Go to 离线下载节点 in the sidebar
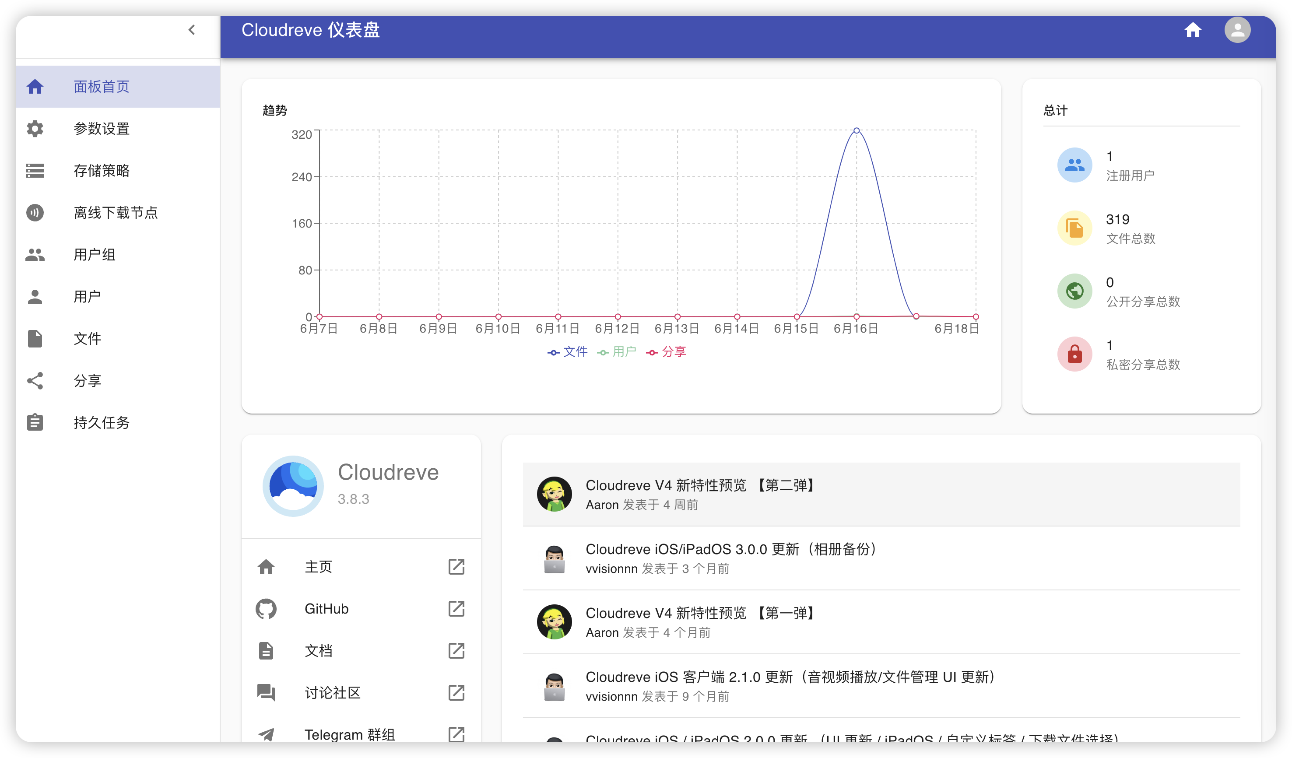This screenshot has width=1292, height=758. point(118,212)
